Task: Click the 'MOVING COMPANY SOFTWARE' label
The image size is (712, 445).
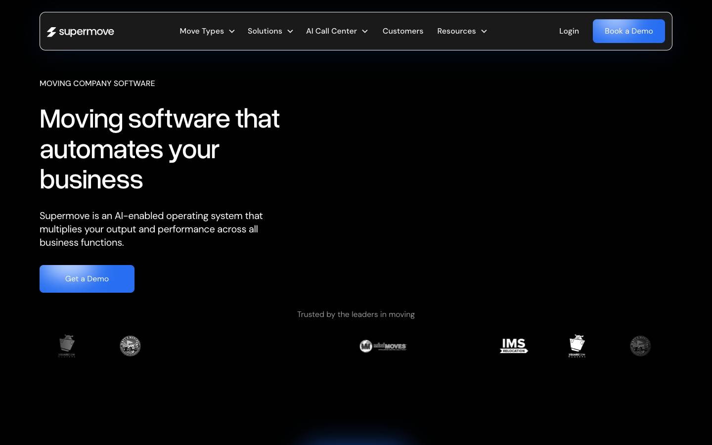Action: 97,84
